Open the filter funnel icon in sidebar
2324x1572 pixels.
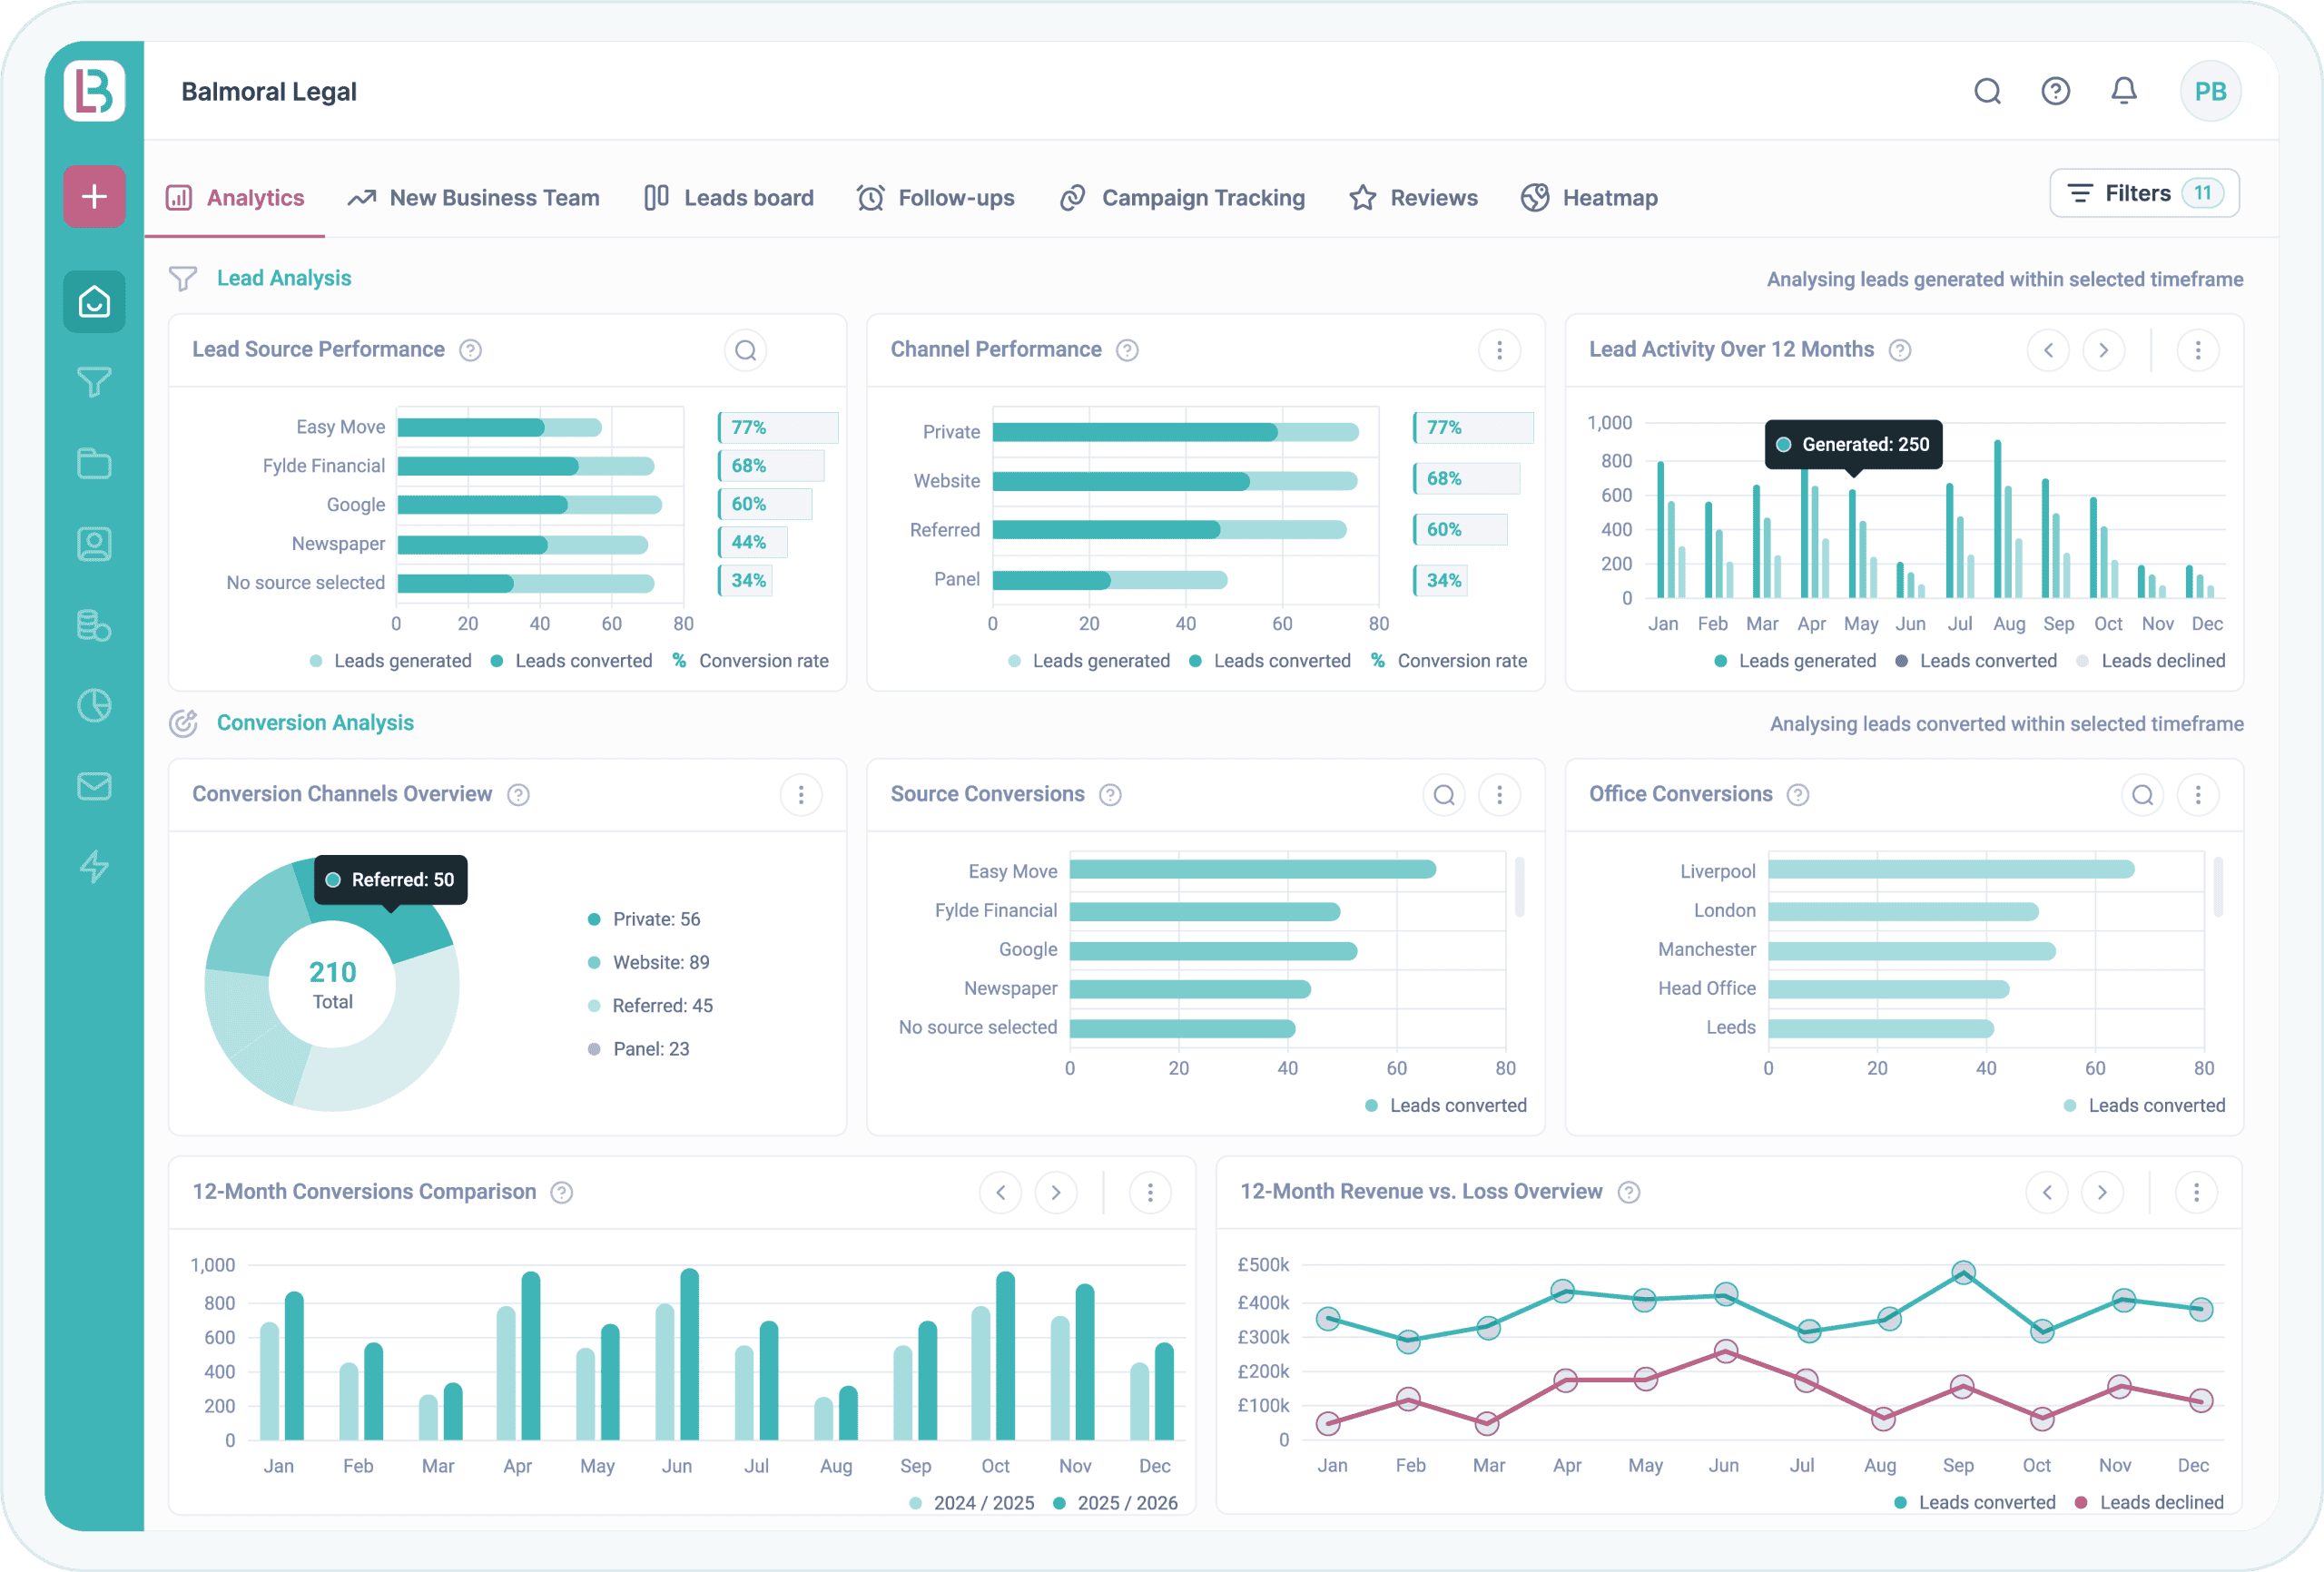(93, 382)
